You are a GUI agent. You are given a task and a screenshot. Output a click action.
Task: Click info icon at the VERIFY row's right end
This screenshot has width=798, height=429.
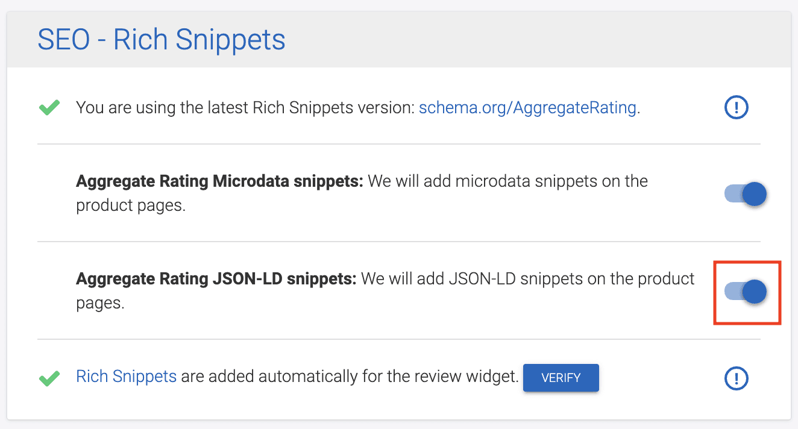(x=736, y=378)
